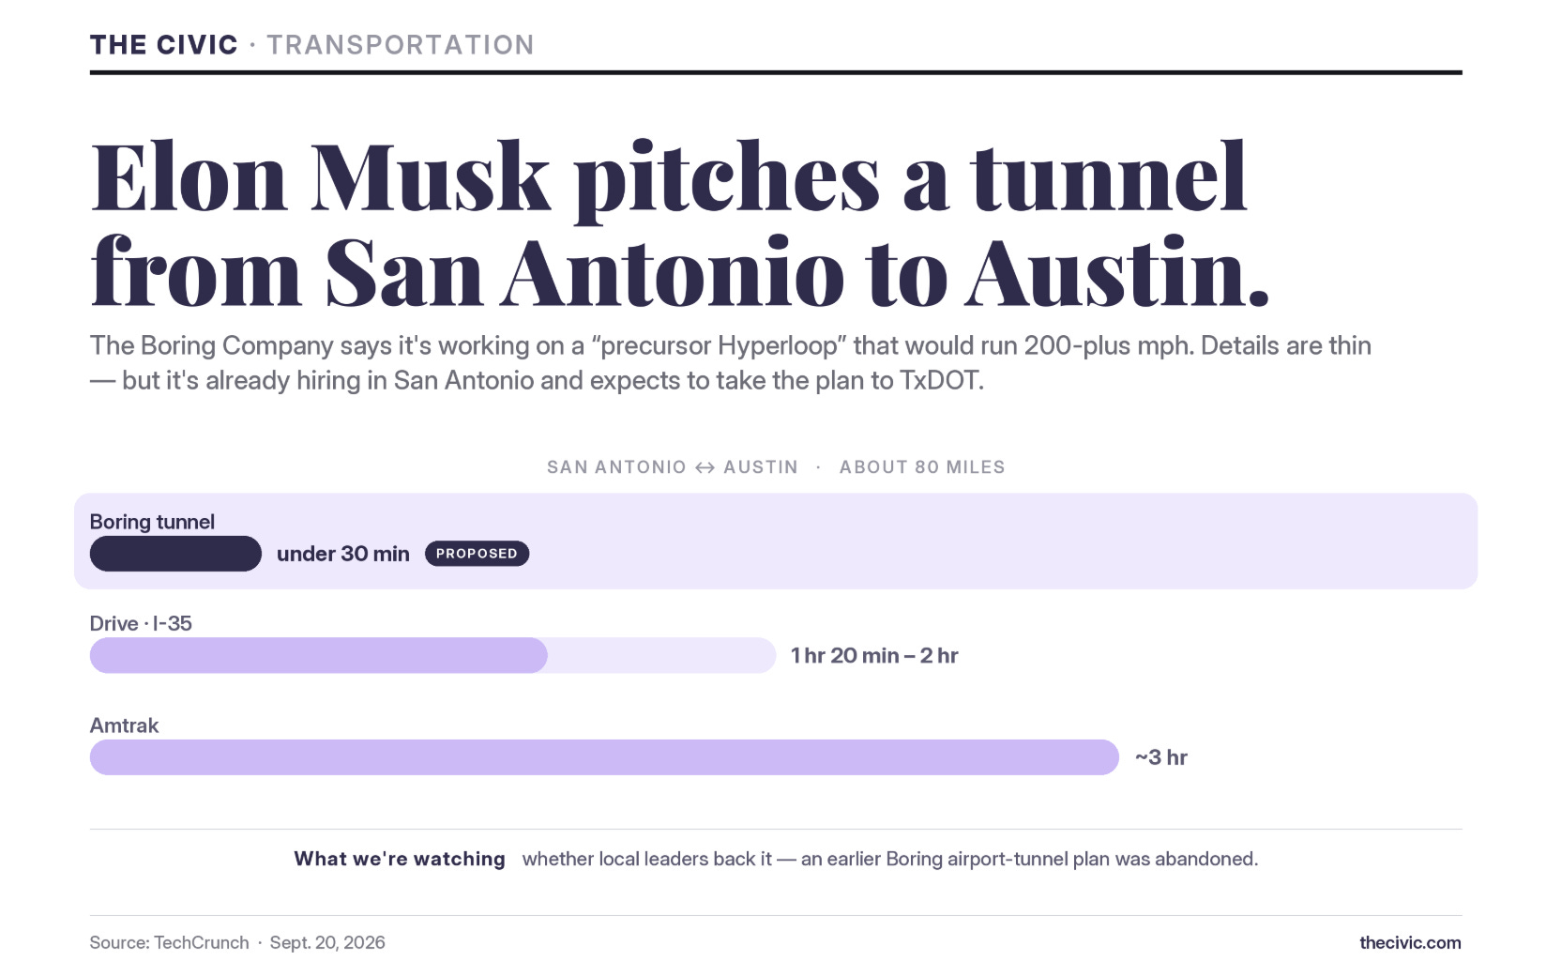Click the thecivic.com link in footer
The image size is (1546, 976).
[1410, 942]
